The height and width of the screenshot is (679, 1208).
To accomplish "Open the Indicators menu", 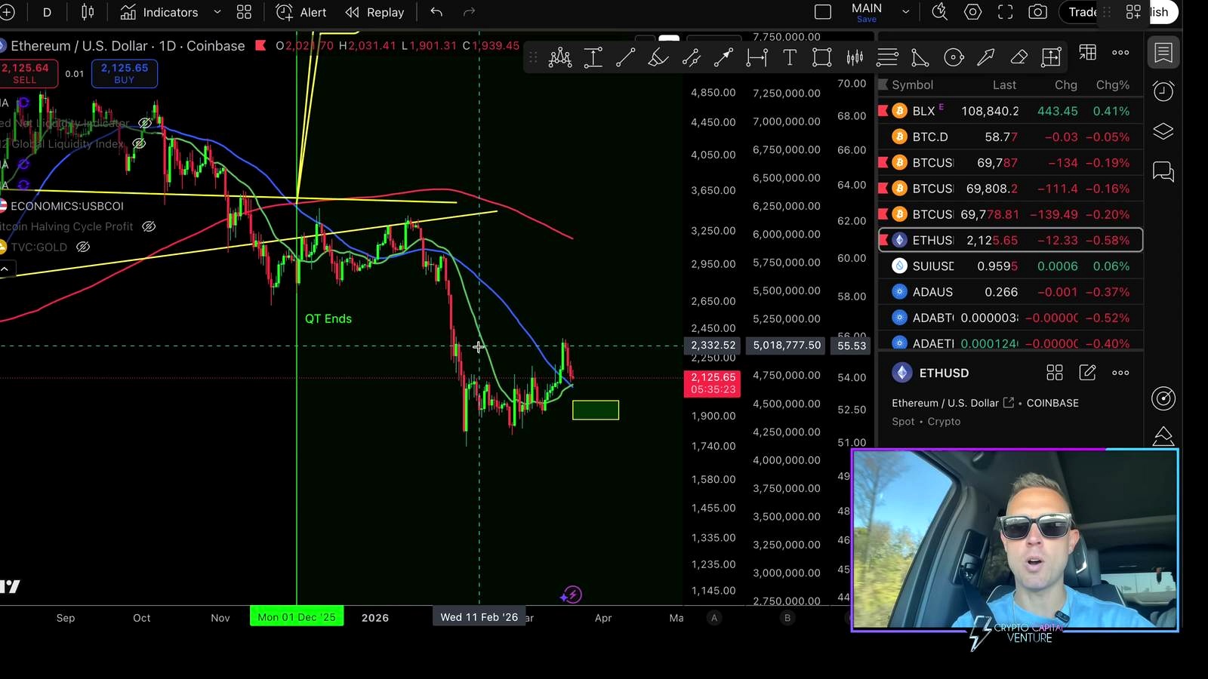I will 159,12.
